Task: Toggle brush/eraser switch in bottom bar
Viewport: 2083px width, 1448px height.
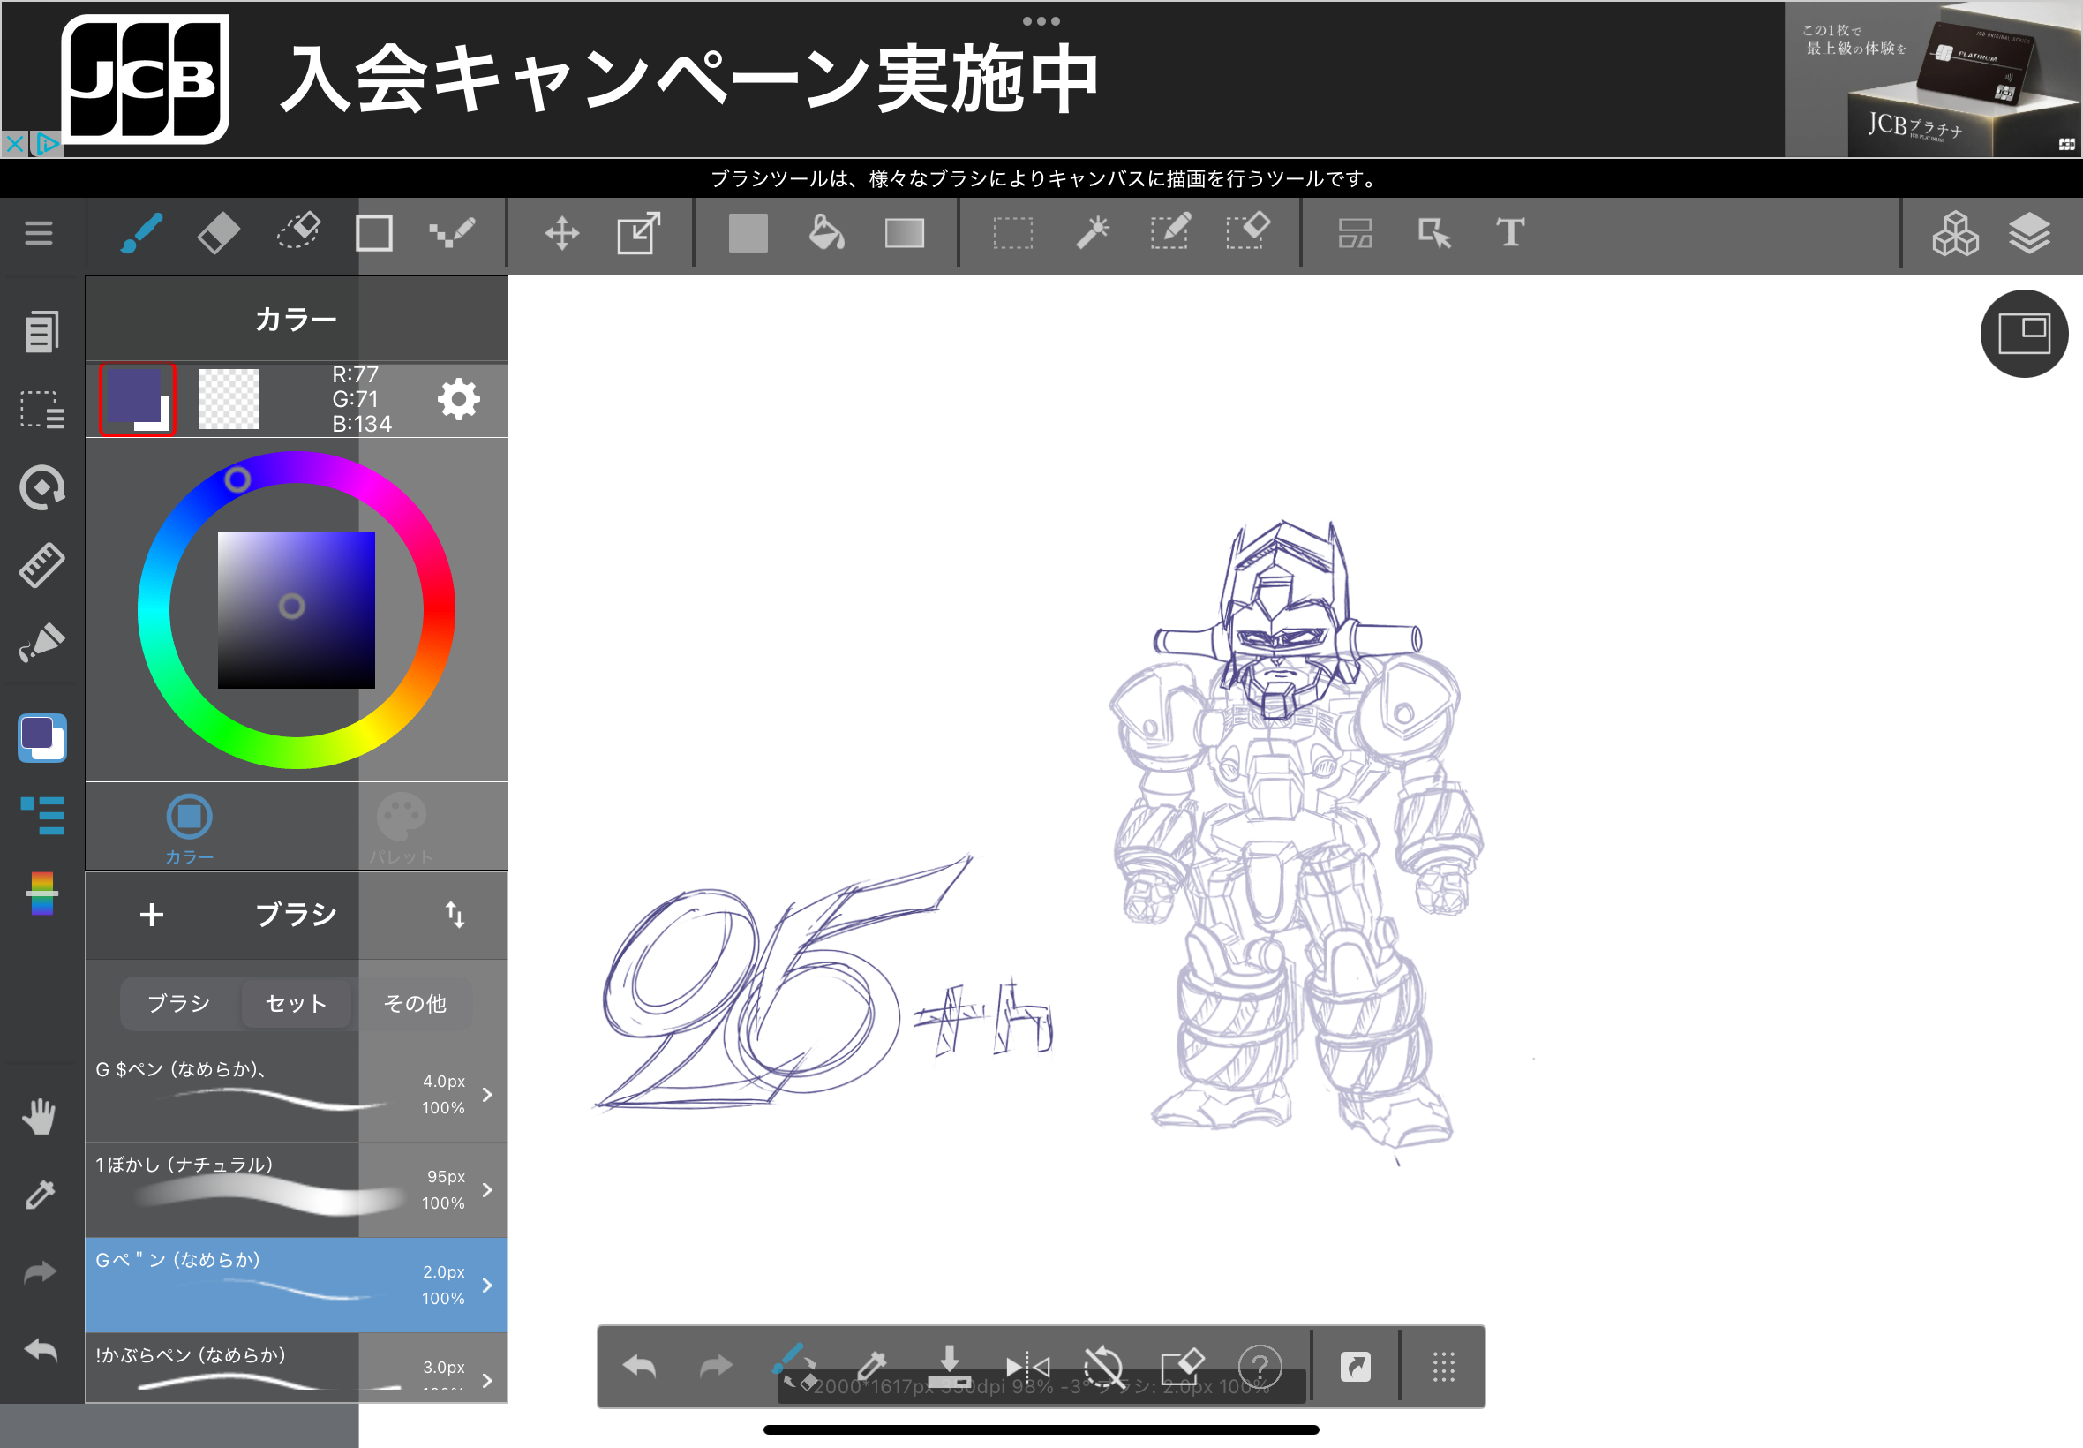Action: [x=793, y=1364]
